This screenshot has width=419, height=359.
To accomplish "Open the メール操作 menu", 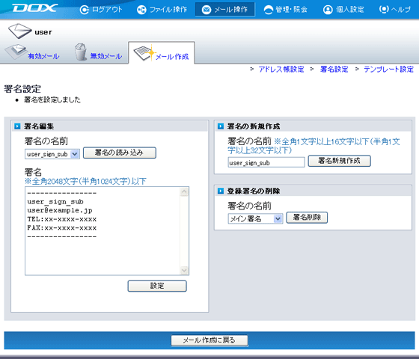I will 224,10.
